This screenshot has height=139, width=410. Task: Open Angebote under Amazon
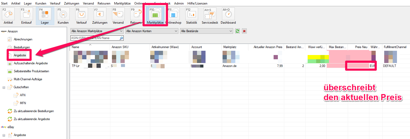pos(20,55)
